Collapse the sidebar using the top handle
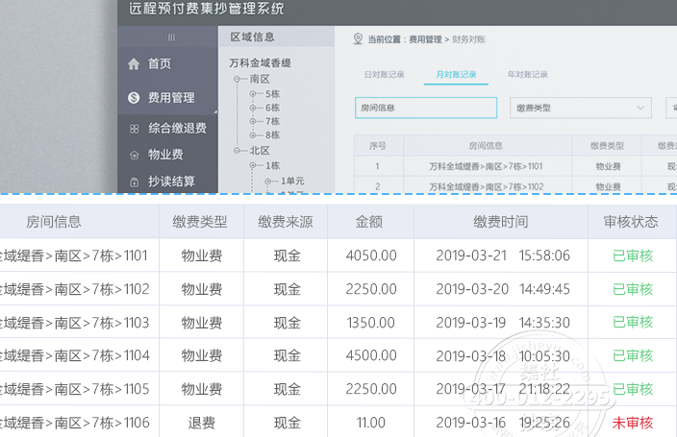The width and height of the screenshot is (677, 437). 171,37
